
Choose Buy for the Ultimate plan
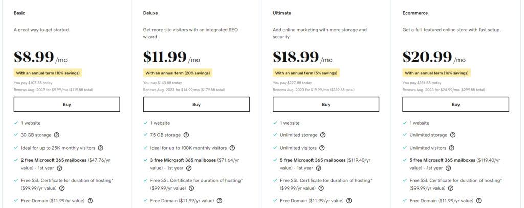(x=326, y=105)
